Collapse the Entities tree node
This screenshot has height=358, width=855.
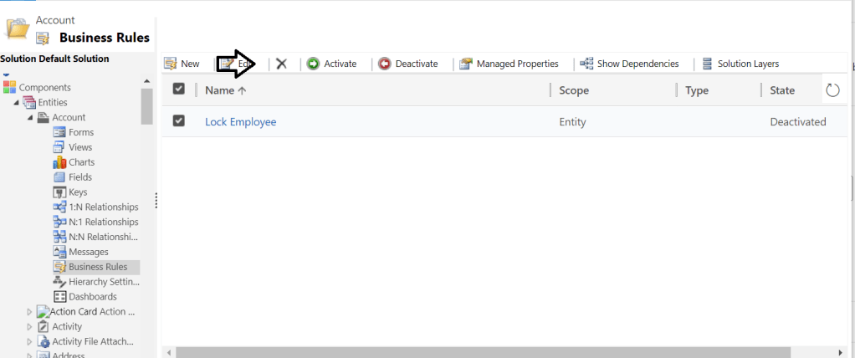pos(18,103)
